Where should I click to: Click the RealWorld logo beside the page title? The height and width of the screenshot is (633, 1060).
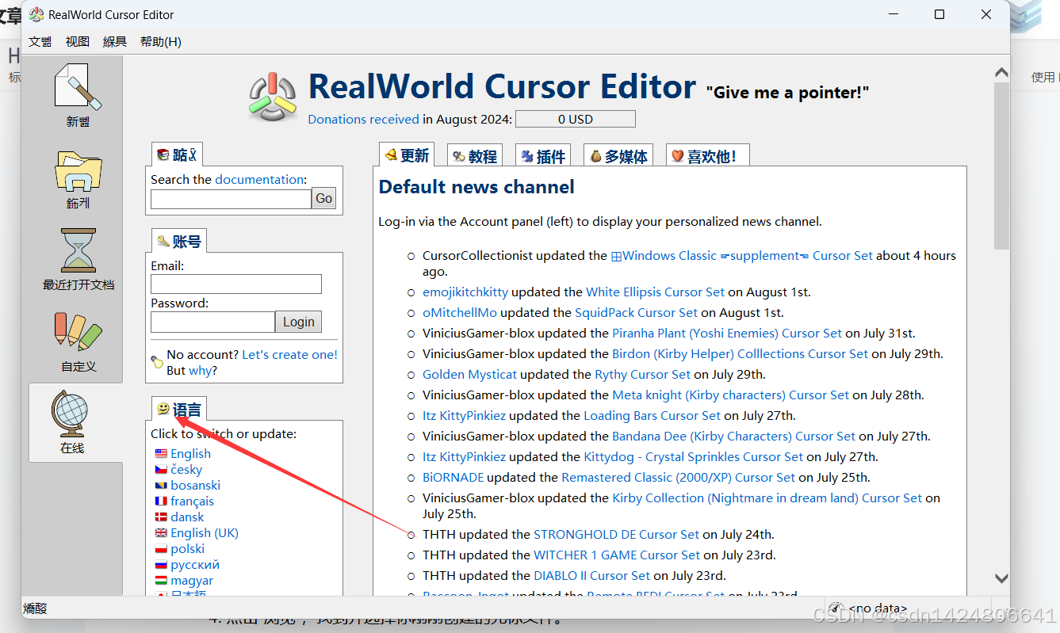274,96
